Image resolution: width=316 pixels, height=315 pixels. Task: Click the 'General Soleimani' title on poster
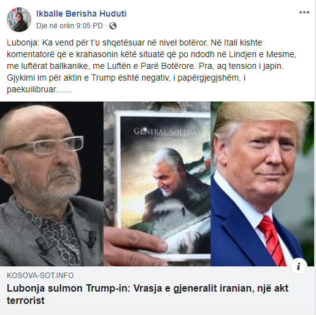(x=171, y=131)
